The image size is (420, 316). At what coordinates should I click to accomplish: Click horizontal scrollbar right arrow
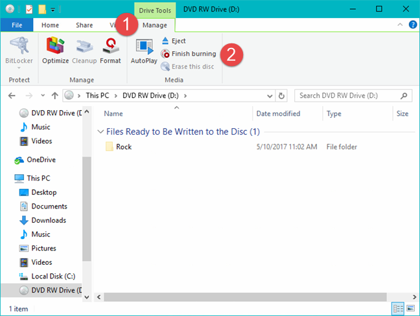(x=414, y=297)
